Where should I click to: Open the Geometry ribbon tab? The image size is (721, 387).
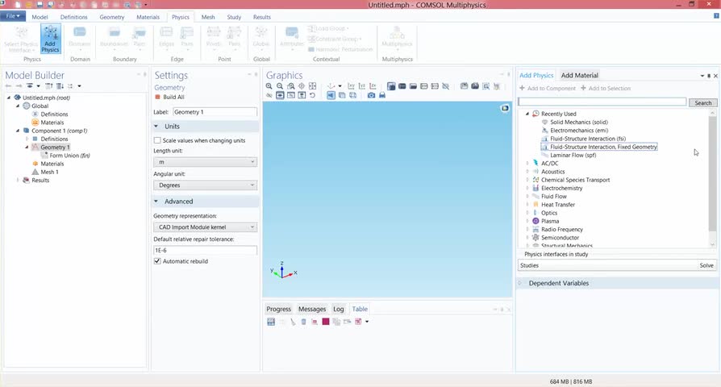point(112,17)
